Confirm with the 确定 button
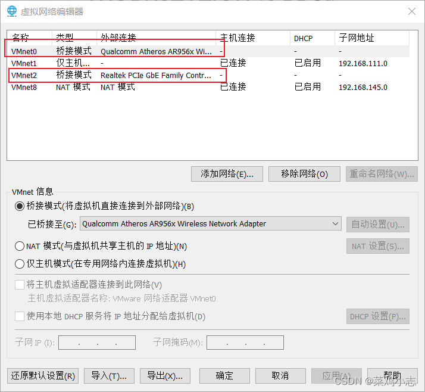Viewport: 425px width, 392px height. [224, 376]
